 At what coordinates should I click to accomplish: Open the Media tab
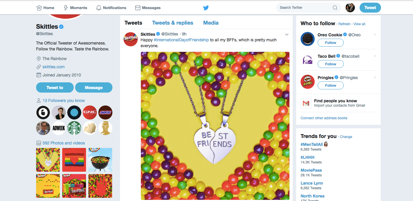click(211, 23)
